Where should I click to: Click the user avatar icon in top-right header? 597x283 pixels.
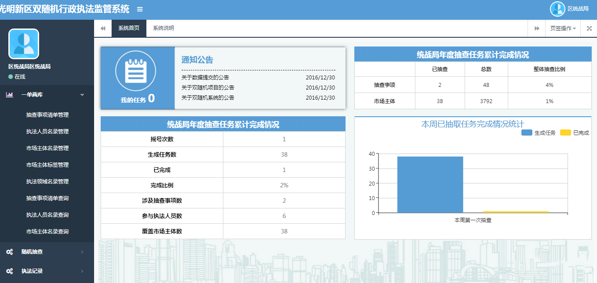pyautogui.click(x=557, y=9)
